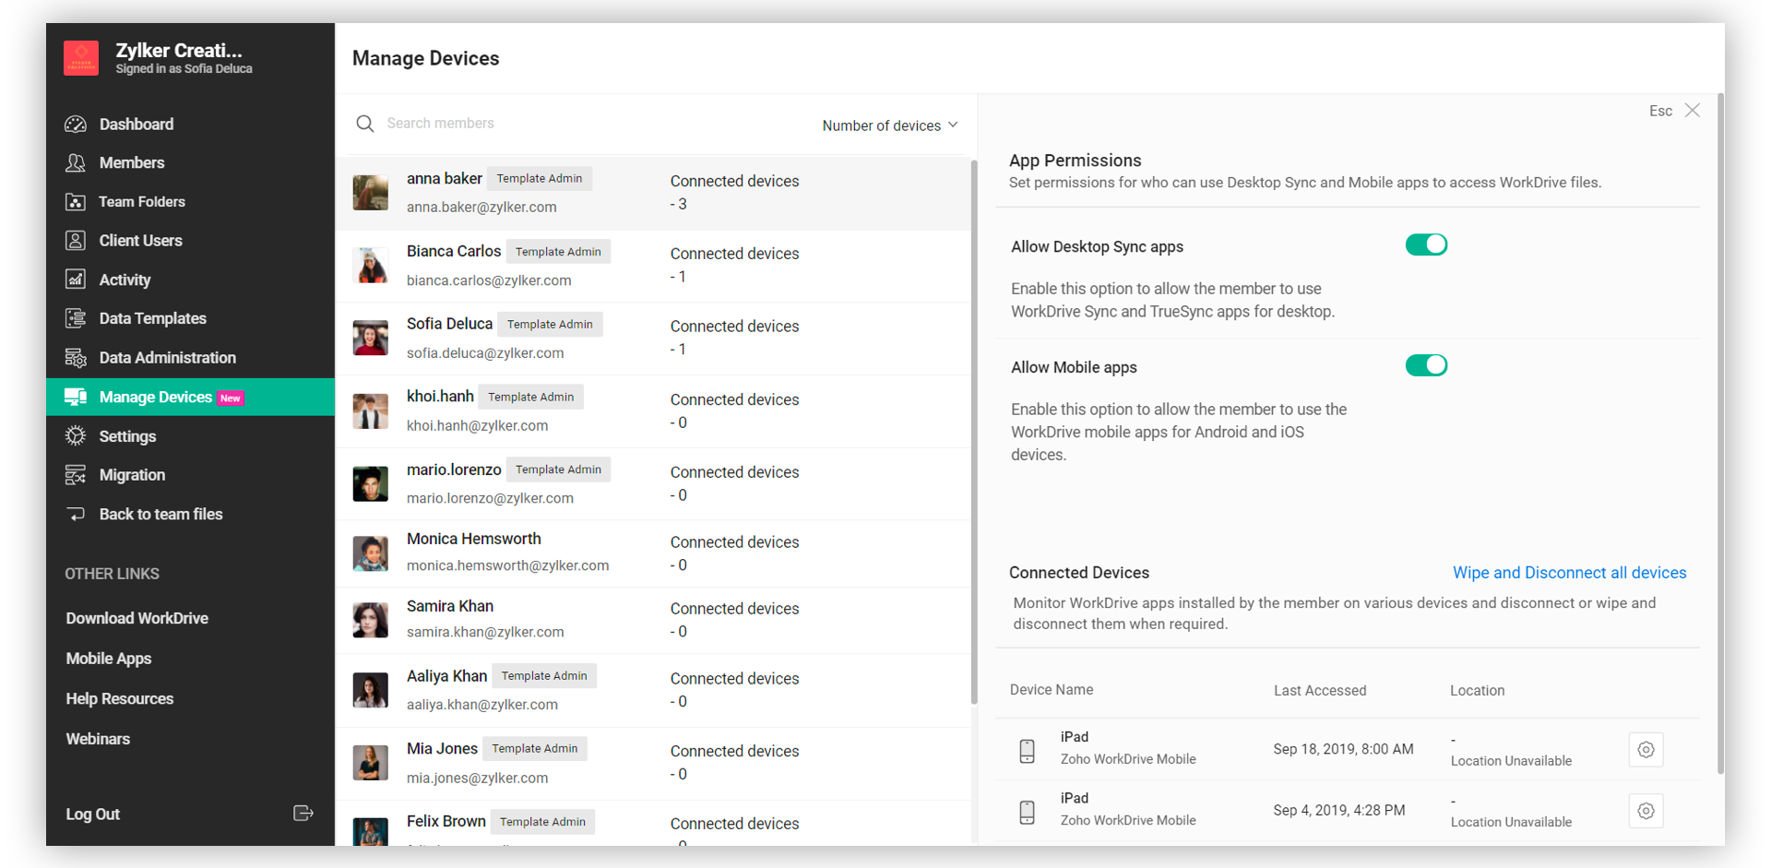The width and height of the screenshot is (1771, 868).
Task: Click the Dashboard icon in sidebar
Action: point(76,125)
